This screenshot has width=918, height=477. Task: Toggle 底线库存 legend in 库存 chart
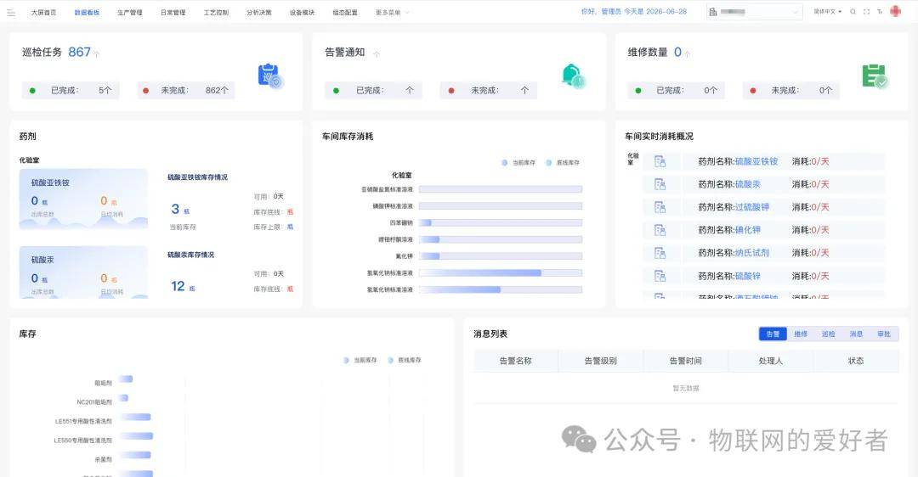click(x=404, y=360)
